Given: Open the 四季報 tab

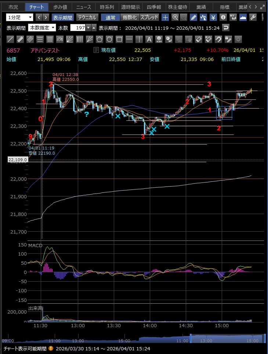Looking at the screenshot, I should pos(154,7).
